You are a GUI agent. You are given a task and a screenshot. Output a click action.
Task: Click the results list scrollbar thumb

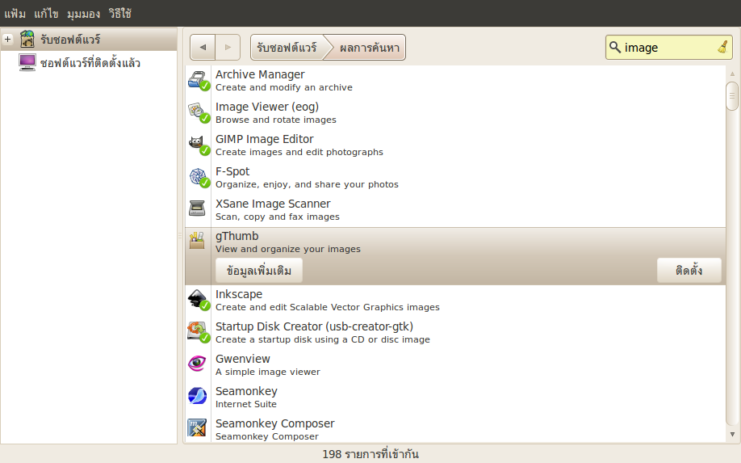point(732,96)
